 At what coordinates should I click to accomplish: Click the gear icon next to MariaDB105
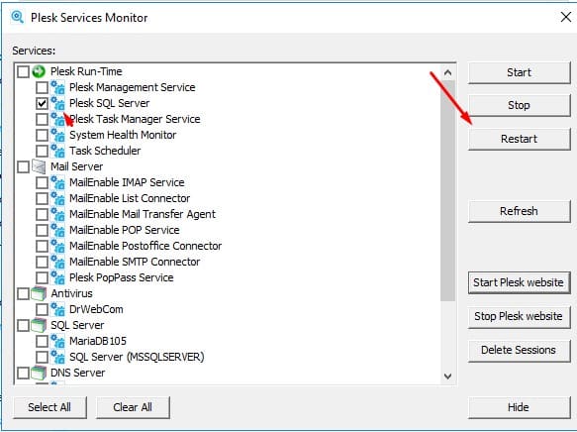point(57,341)
